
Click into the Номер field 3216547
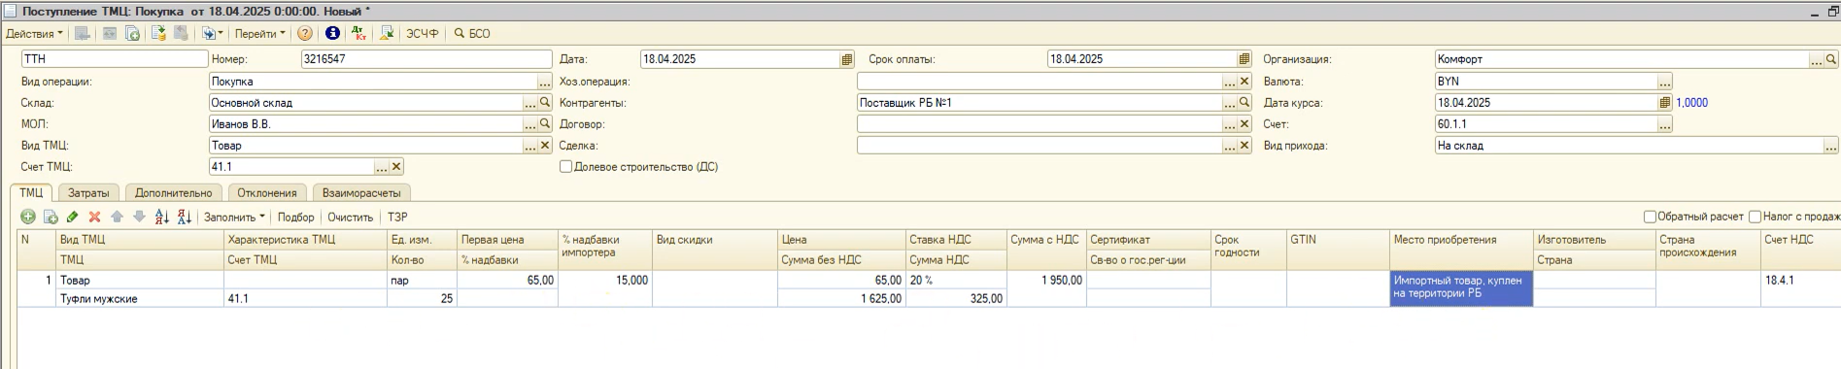click(x=427, y=59)
